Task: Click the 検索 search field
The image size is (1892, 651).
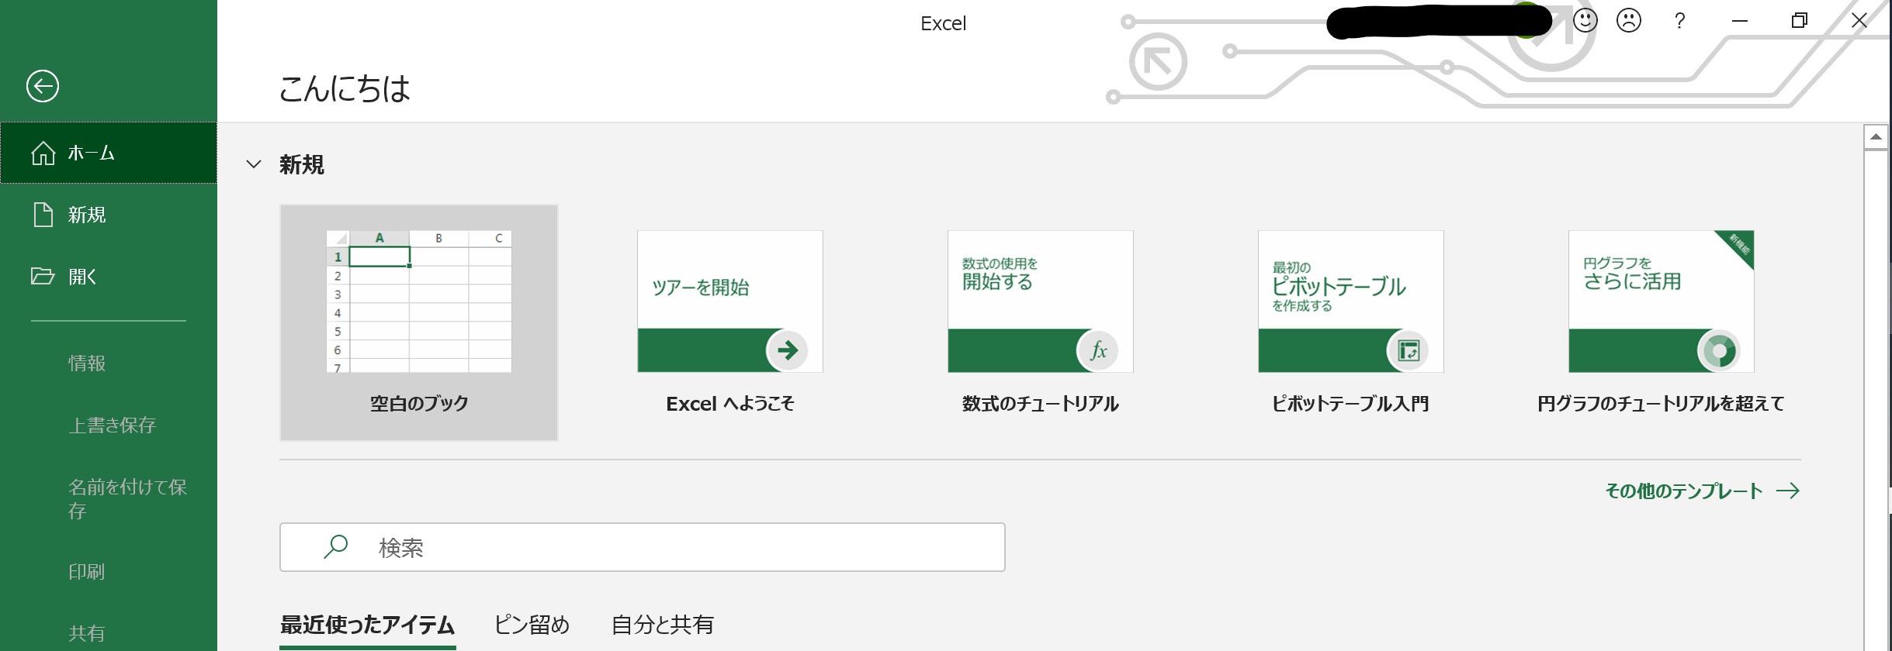Action: point(643,547)
